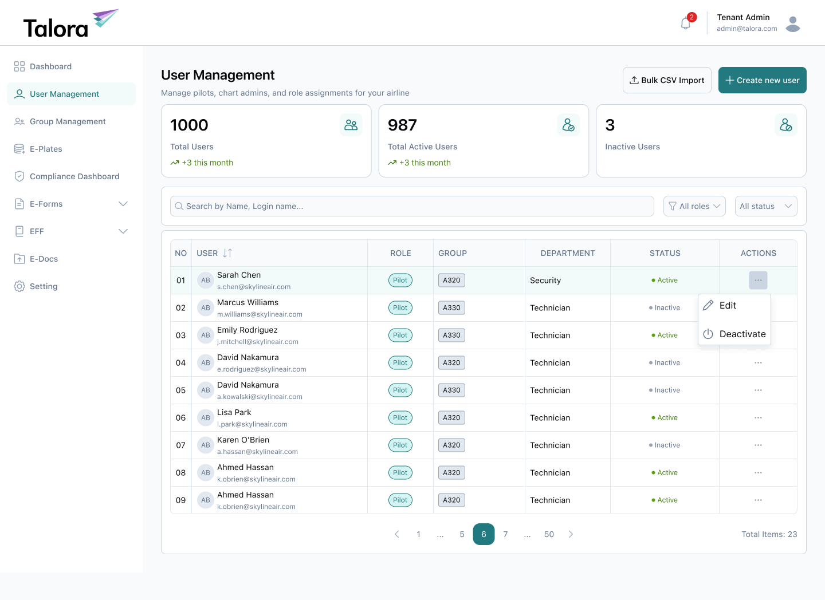Open E-Docs in the sidebar
The width and height of the screenshot is (825, 600).
[x=71, y=259]
